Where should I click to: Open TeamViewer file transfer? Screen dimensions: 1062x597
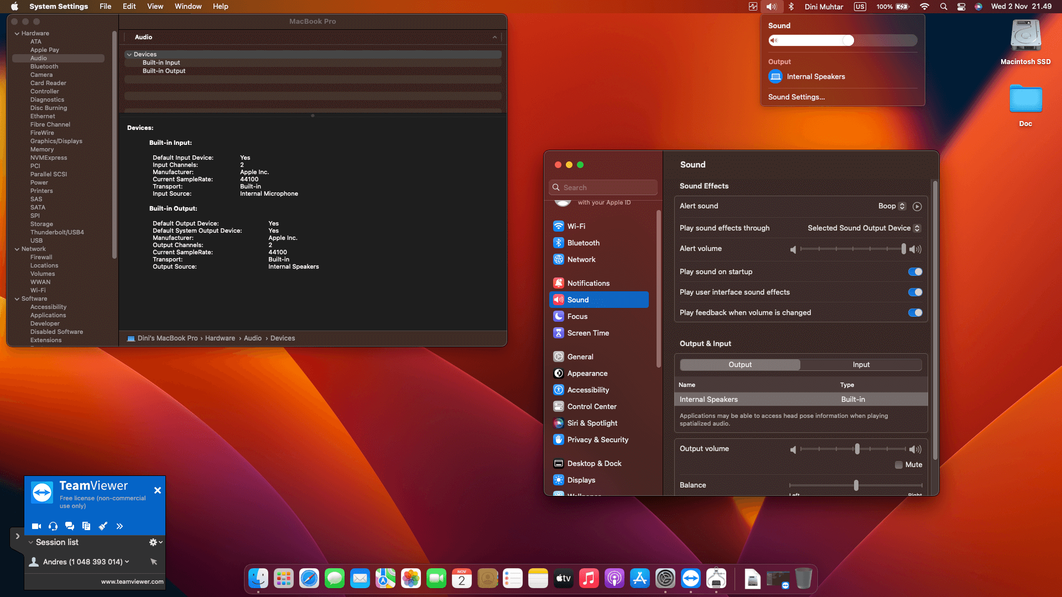pyautogui.click(x=86, y=526)
